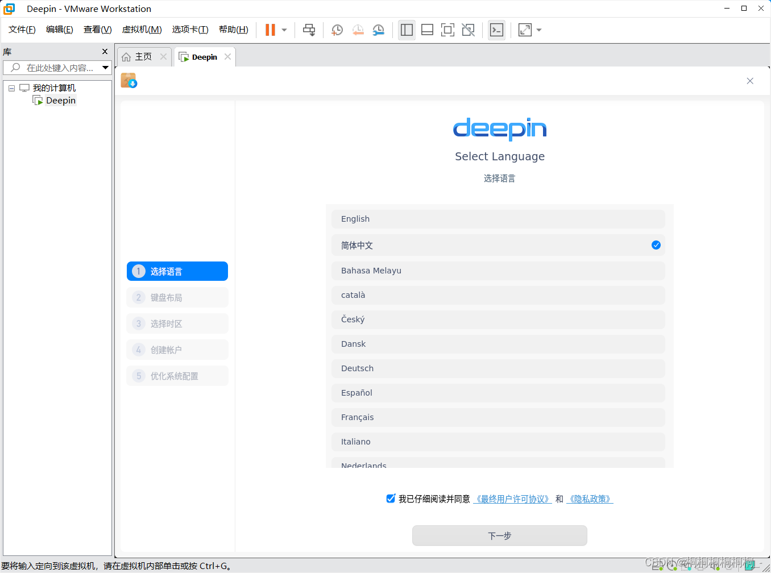This screenshot has width=771, height=573.
Task: Open the library search dropdown arrow
Action: (105, 68)
